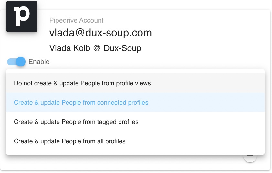Click the tagged profiles list entry
The height and width of the screenshot is (173, 272).
coord(135,122)
